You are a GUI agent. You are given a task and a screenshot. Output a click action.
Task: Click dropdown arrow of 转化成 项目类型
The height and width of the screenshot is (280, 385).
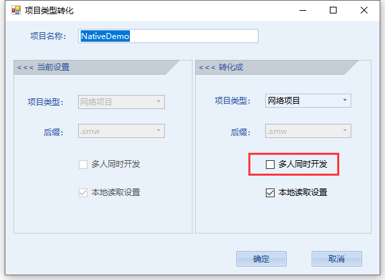pos(345,100)
